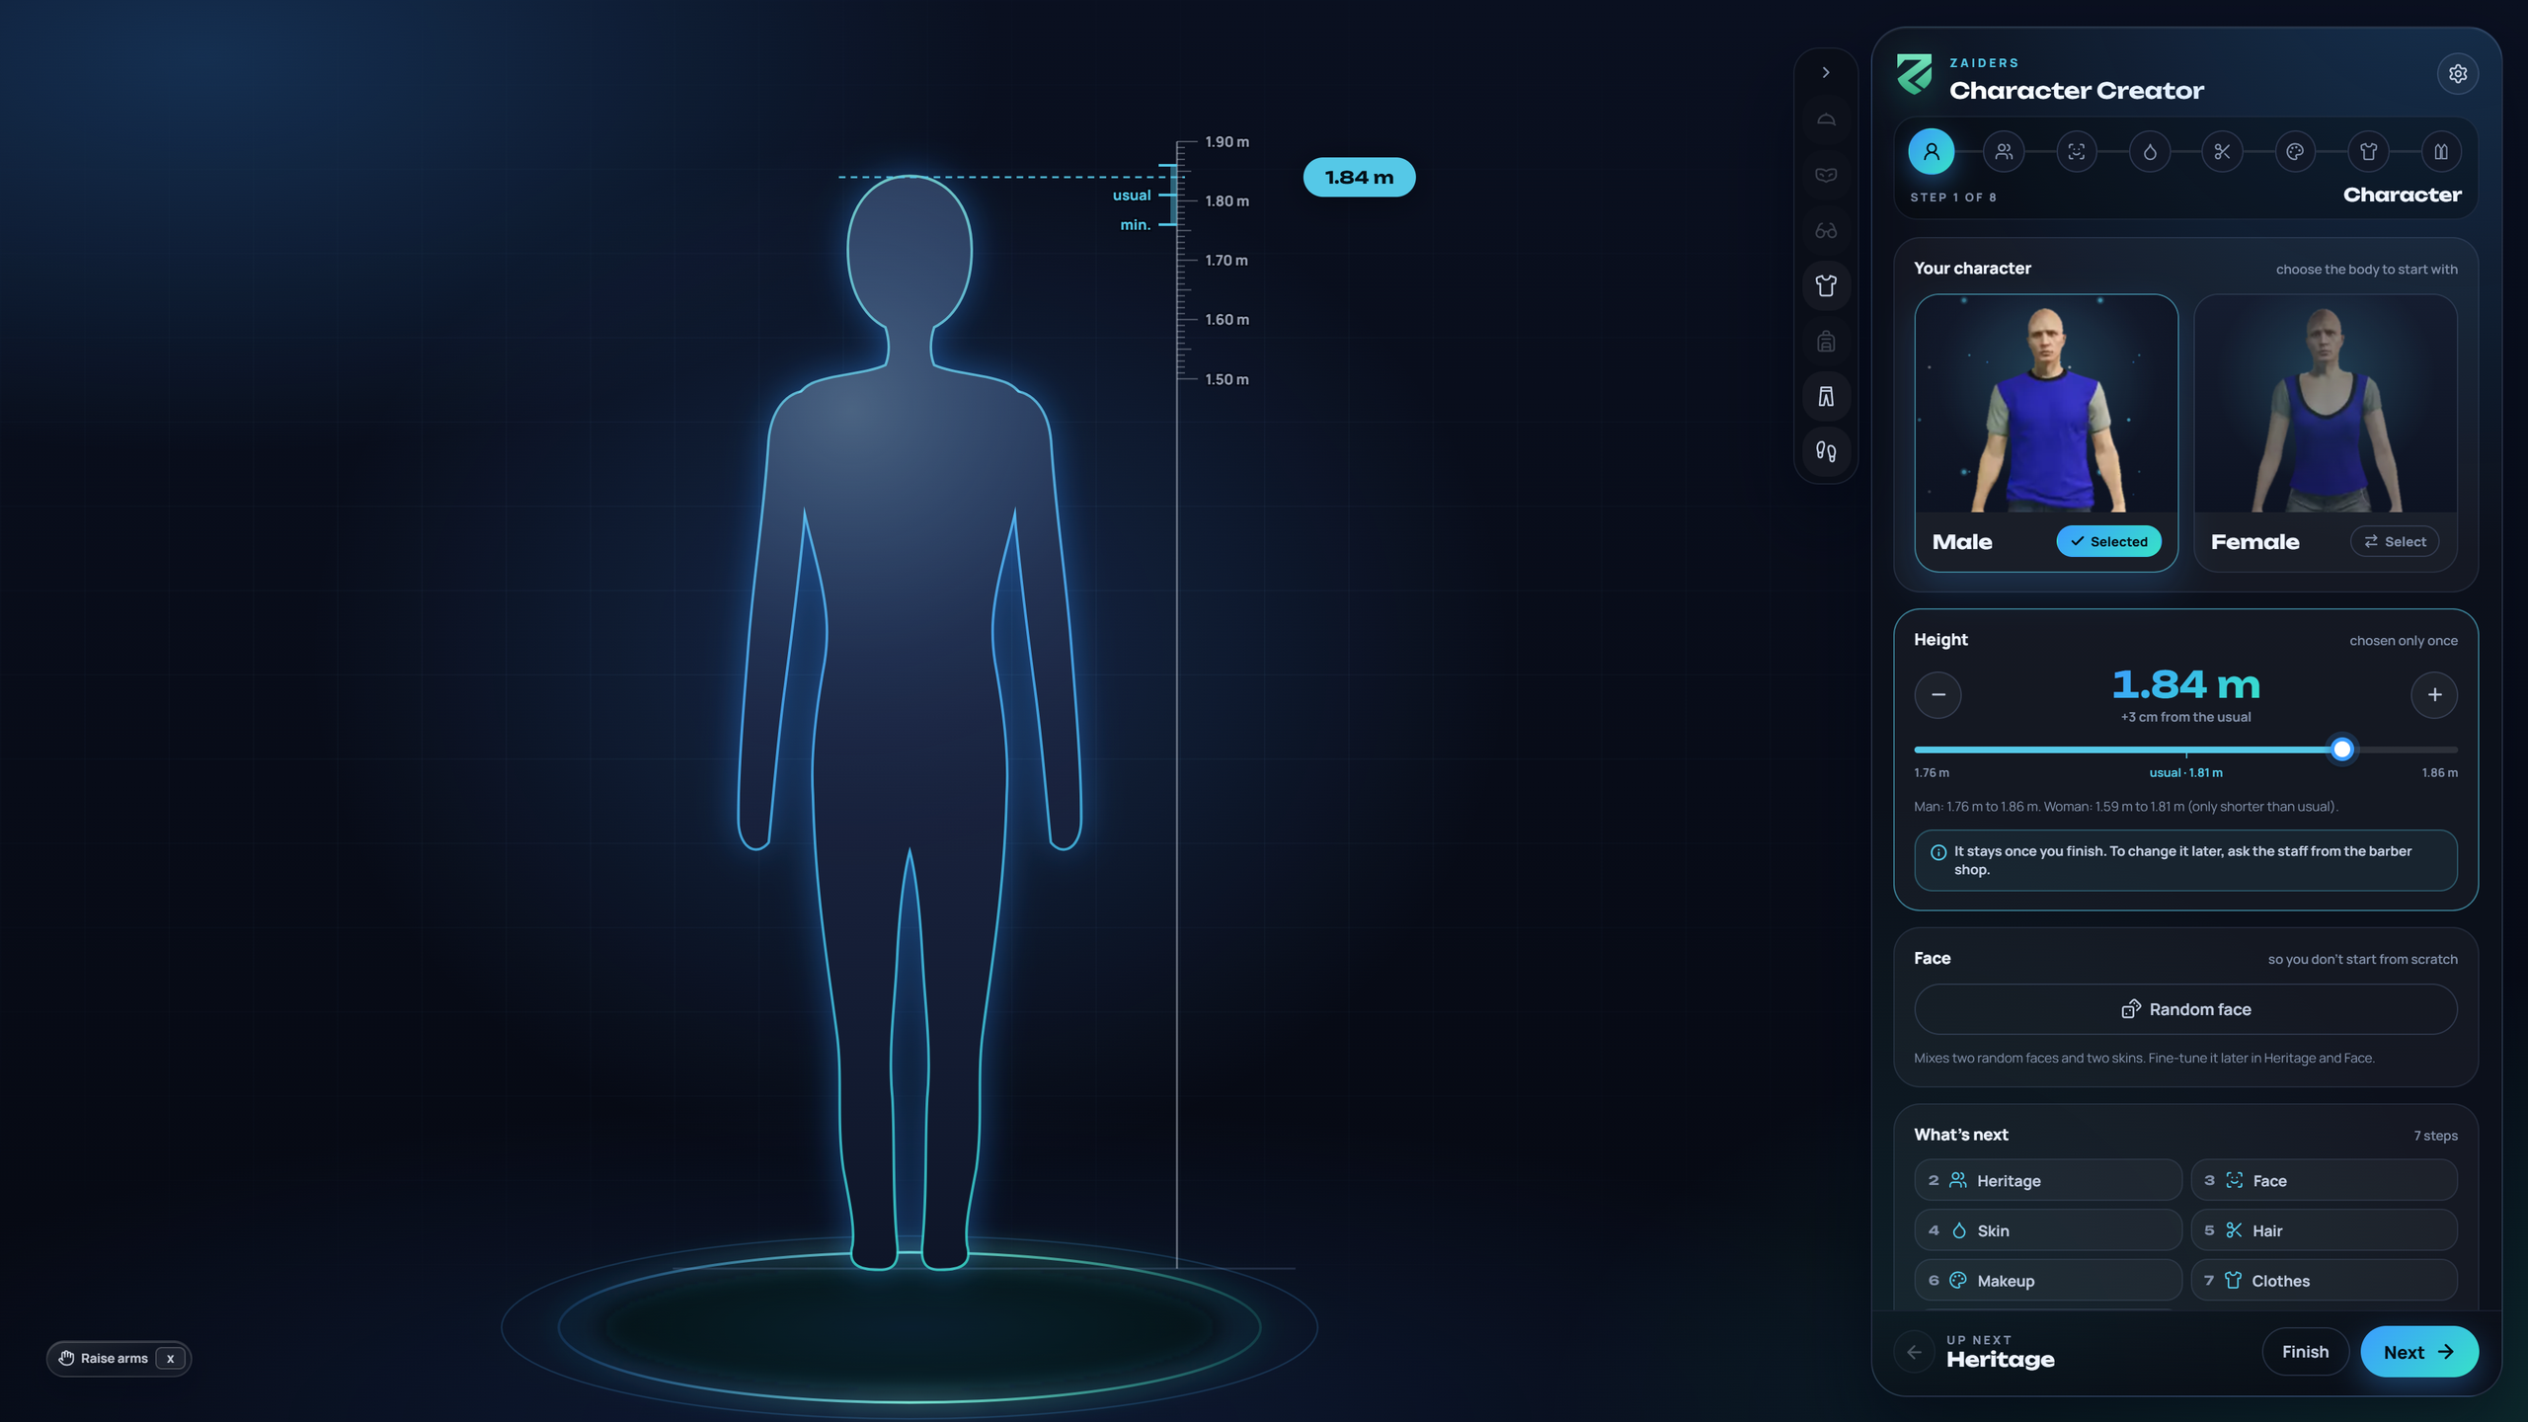Go to the Face scan step icon
This screenshot has width=2528, height=1422.
(2077, 152)
